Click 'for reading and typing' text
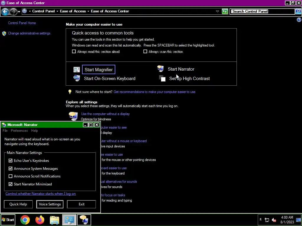Viewport: 302px width, 226px height. tap(117, 200)
